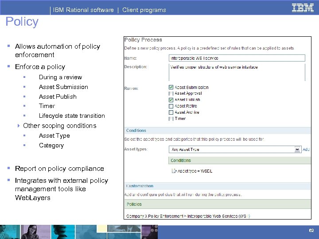Click the Company X Policy Enforcement policy row
This screenshot has height=239, width=319.
[x=188, y=216]
